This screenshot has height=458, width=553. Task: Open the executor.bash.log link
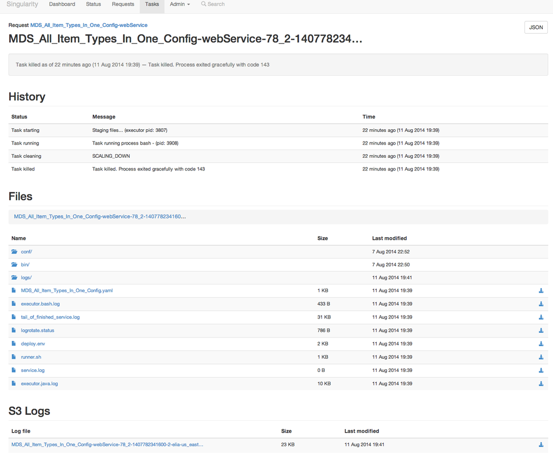(x=40, y=304)
